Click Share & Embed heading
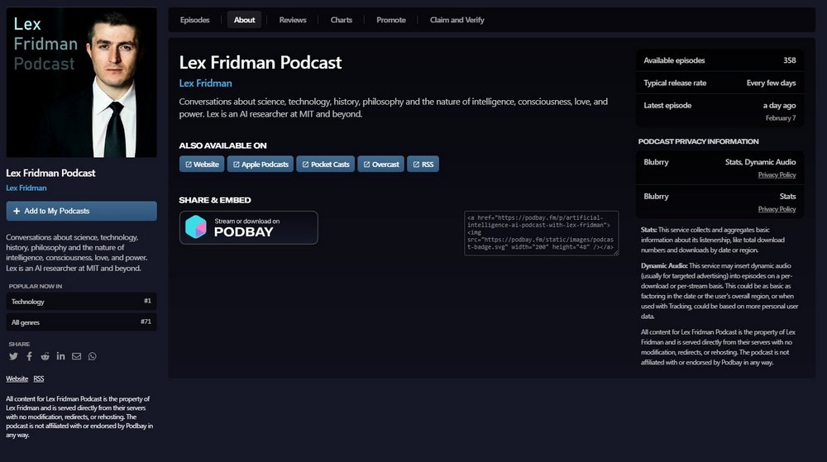This screenshot has width=827, height=462. tap(215, 200)
